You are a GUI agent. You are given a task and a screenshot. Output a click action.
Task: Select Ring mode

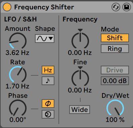(115, 49)
